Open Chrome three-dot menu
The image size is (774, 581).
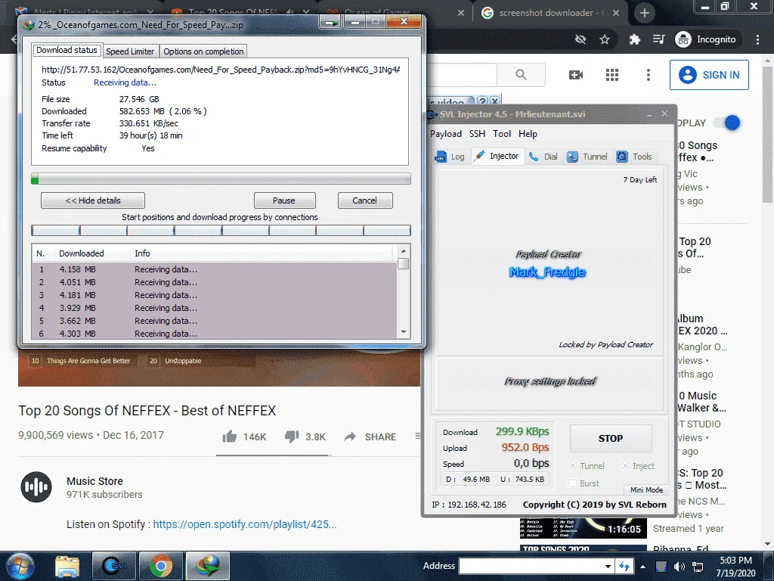click(x=757, y=39)
